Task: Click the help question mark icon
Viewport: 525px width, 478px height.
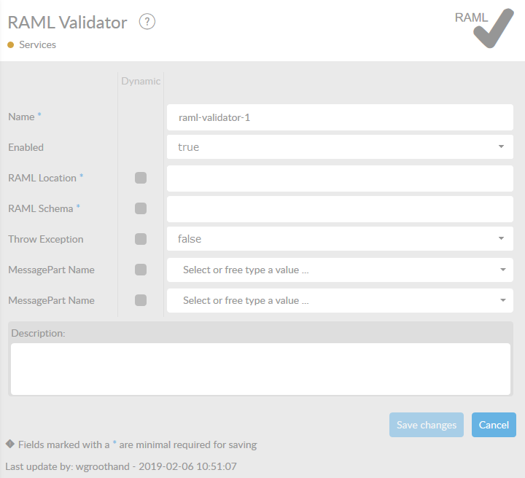Action: tap(147, 23)
